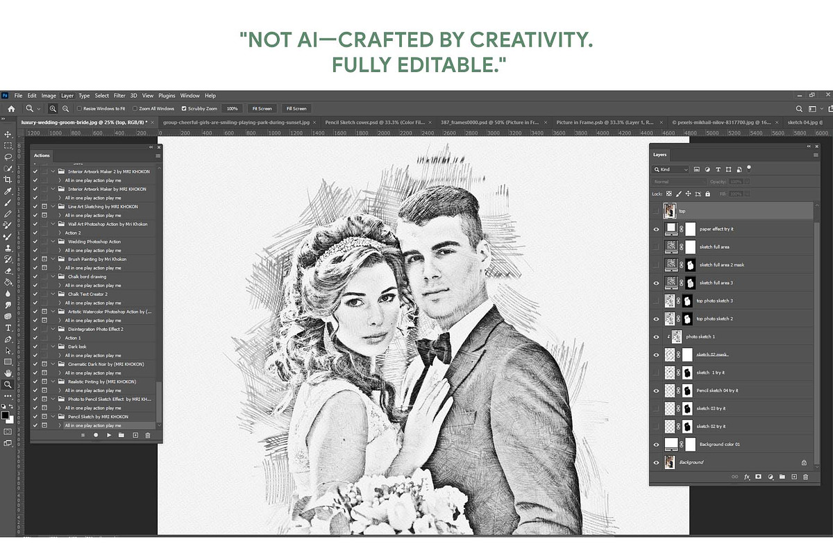Image resolution: width=833 pixels, height=555 pixels.
Task: Select the Lasso tool
Action: pos(8,157)
